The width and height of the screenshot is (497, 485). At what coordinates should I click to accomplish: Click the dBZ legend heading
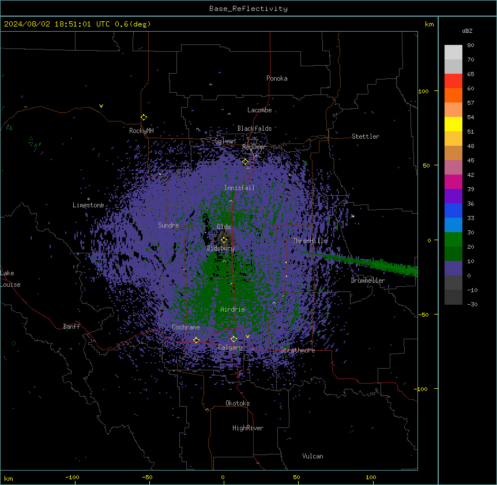467,31
